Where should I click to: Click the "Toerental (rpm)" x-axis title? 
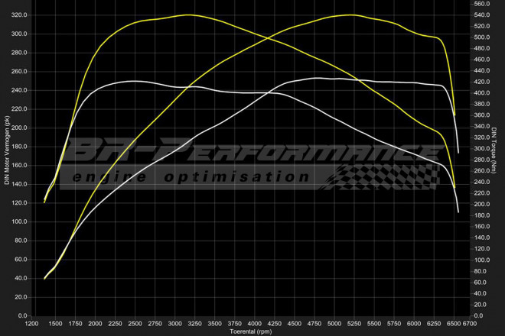[252, 331]
